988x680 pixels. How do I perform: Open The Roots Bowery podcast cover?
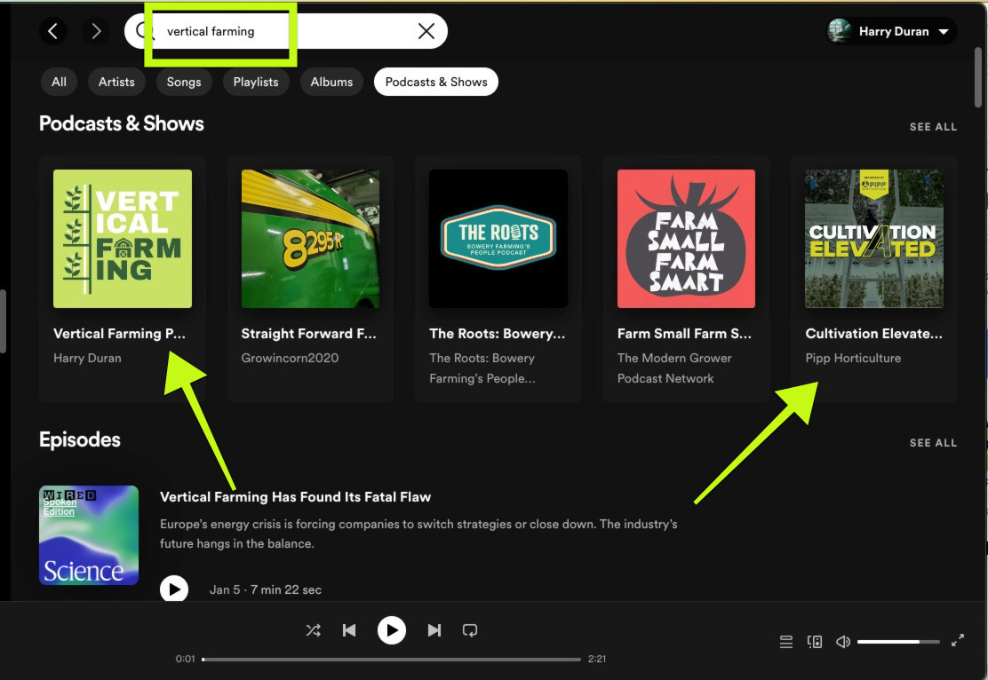pos(498,239)
